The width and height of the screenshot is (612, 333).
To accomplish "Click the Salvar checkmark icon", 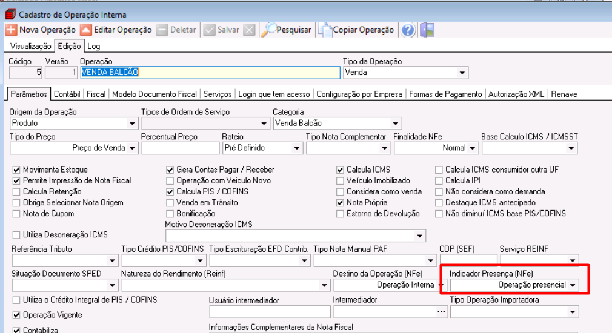I will [209, 30].
